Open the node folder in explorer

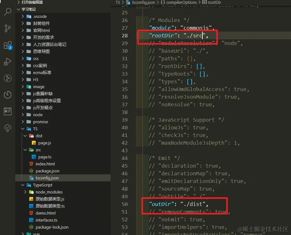click(38, 115)
